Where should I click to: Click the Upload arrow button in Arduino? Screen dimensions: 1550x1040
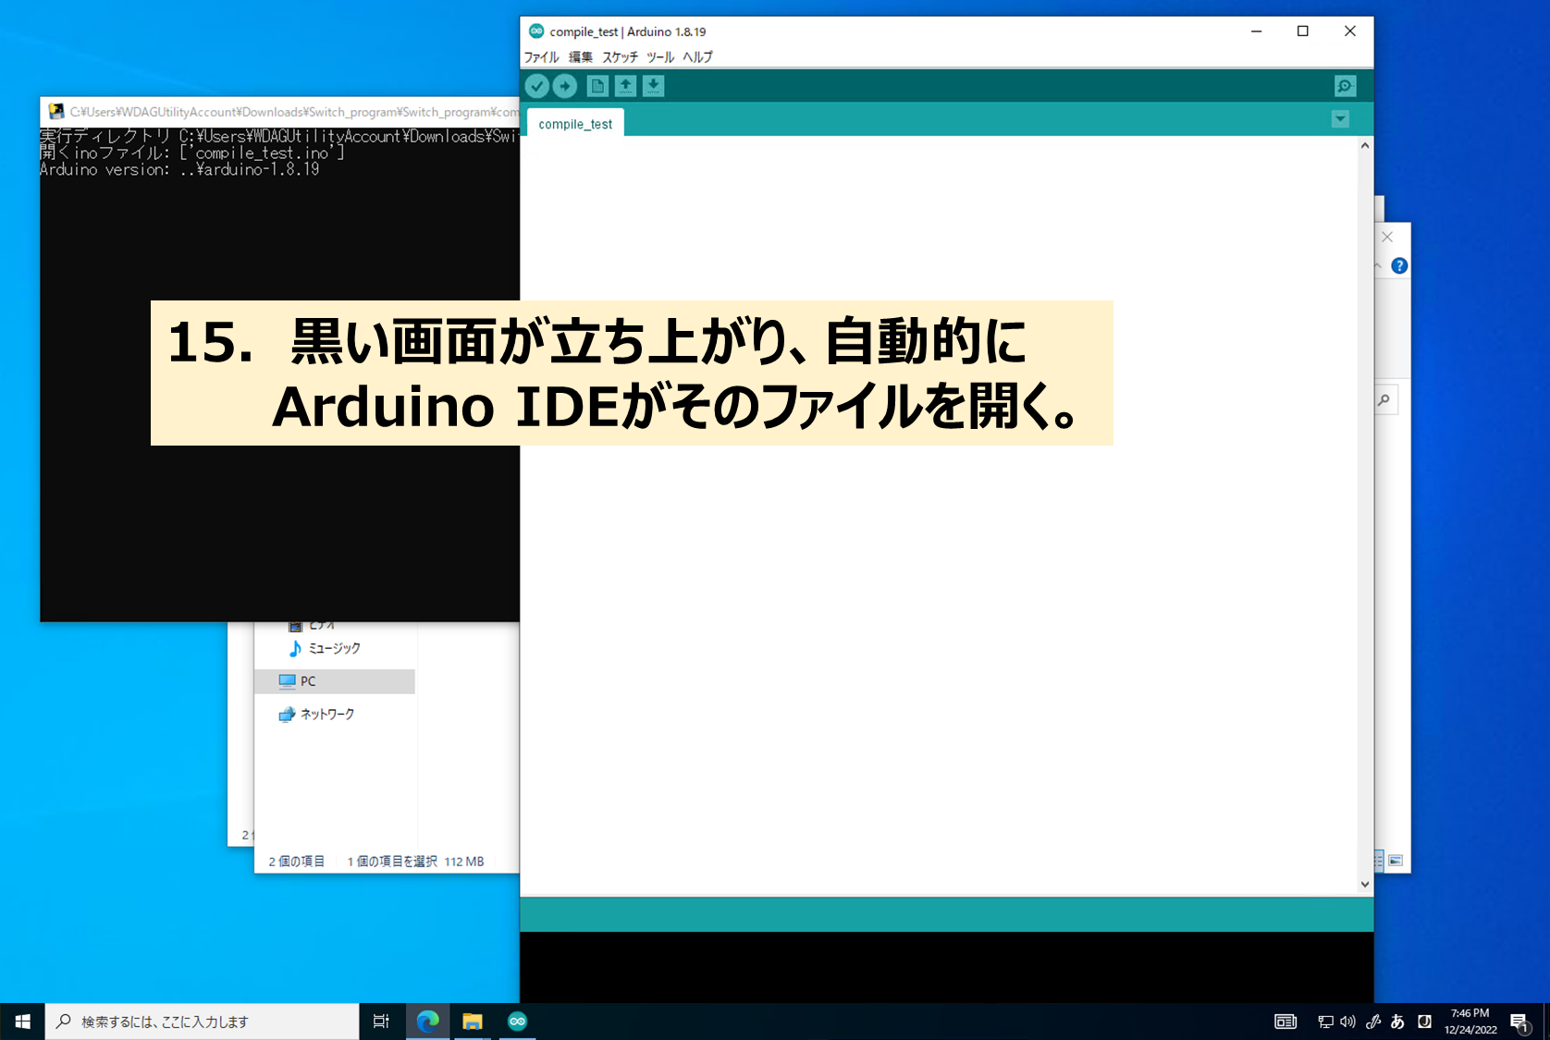click(565, 86)
